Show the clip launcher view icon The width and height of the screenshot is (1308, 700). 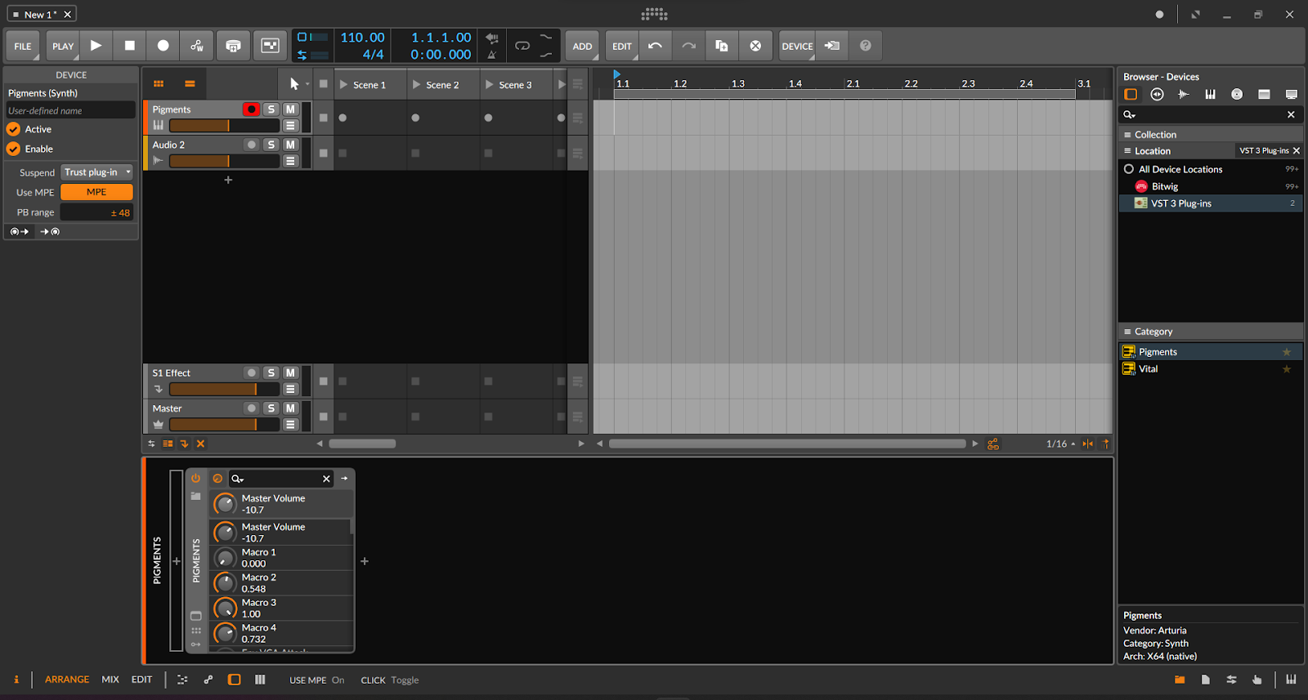(159, 83)
